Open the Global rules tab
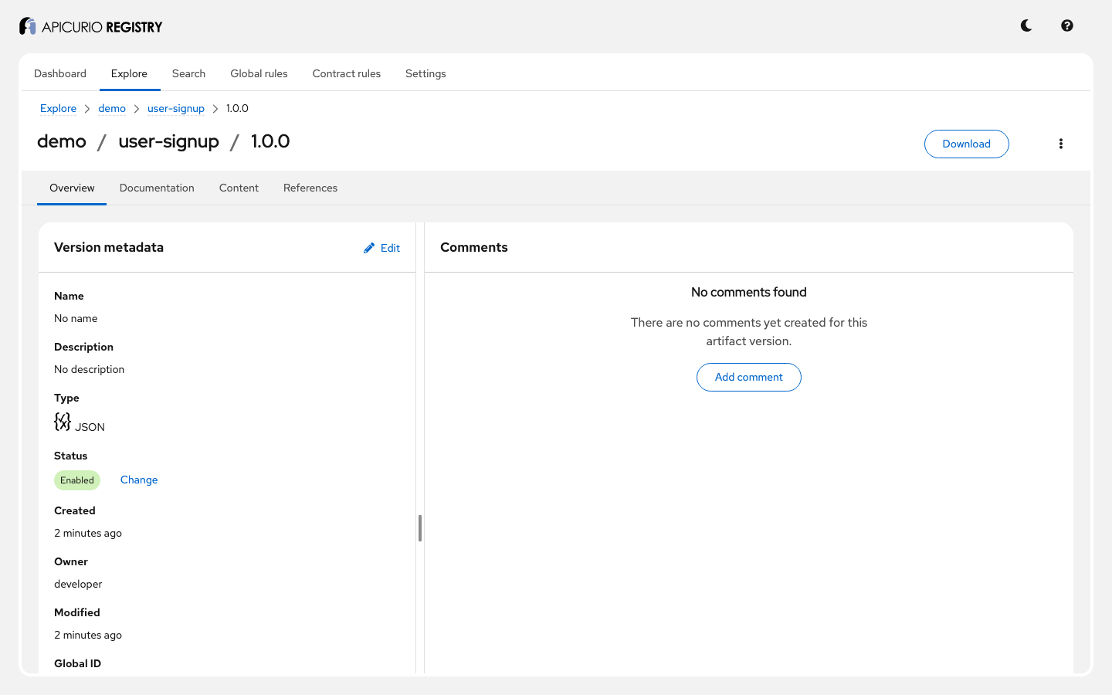 coord(259,73)
